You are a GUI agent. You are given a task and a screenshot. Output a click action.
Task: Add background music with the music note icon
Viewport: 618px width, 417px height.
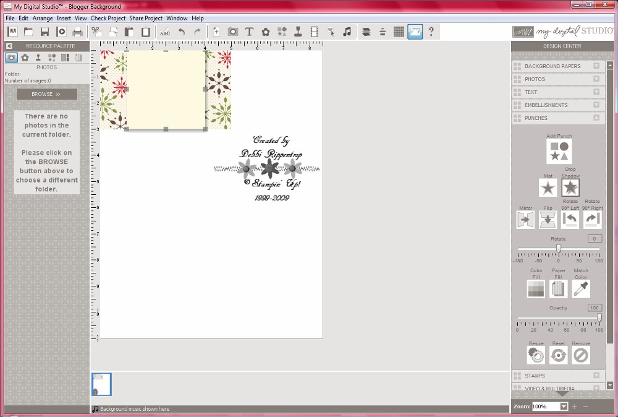click(x=347, y=32)
